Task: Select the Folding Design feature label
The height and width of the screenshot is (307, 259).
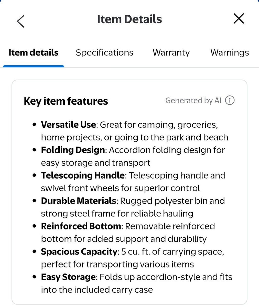Action: (x=73, y=150)
